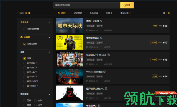Open the 城市: 天际线 title link
The image size is (177, 107).
pos(93,21)
